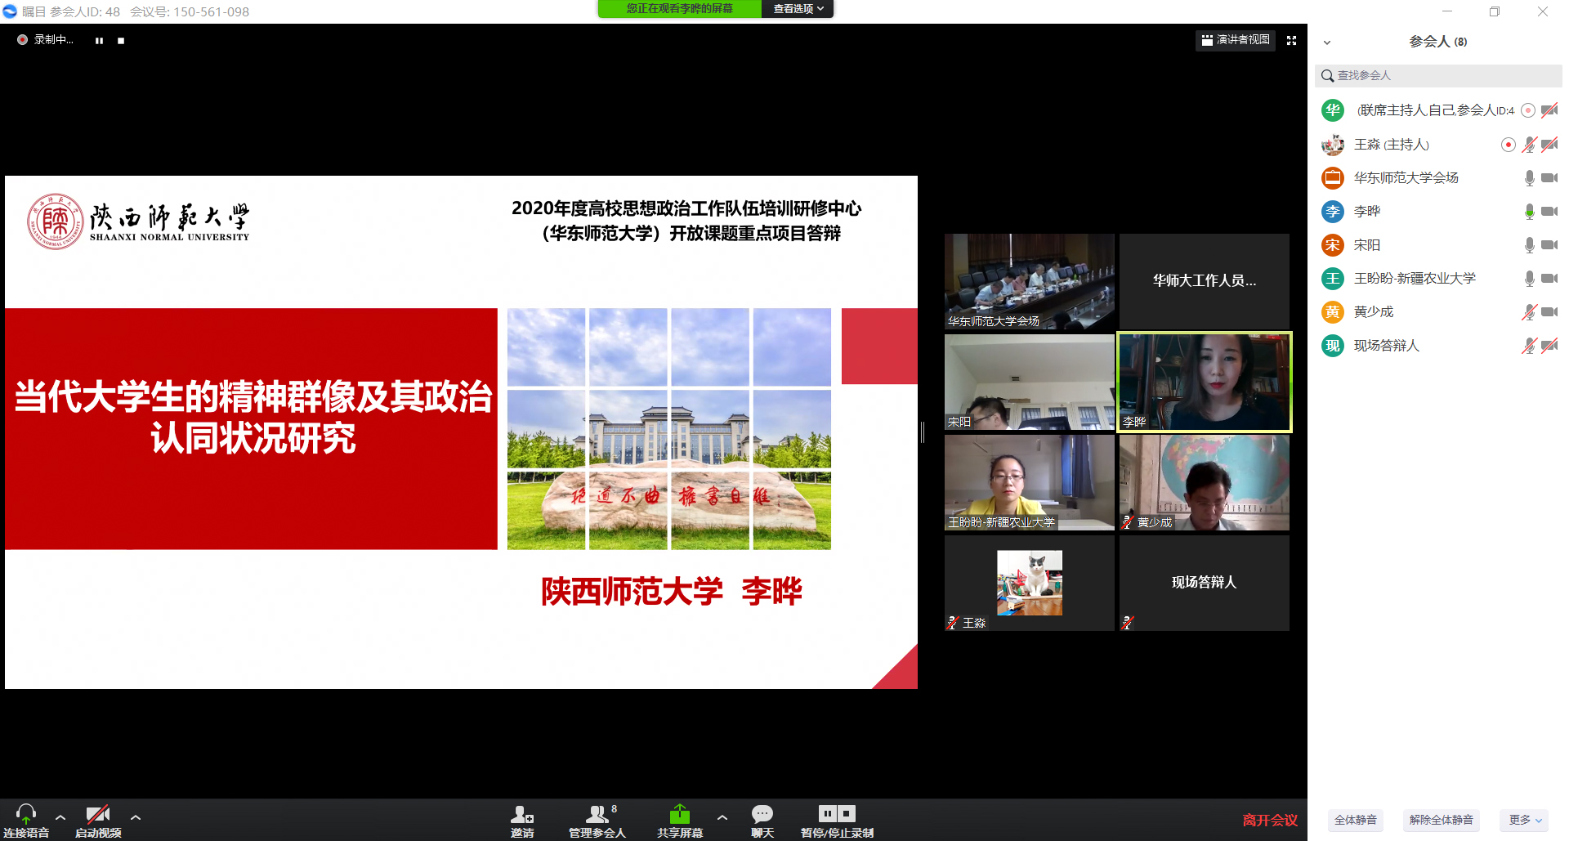
Task: Enter full screen with expand icon
Action: (x=1291, y=40)
